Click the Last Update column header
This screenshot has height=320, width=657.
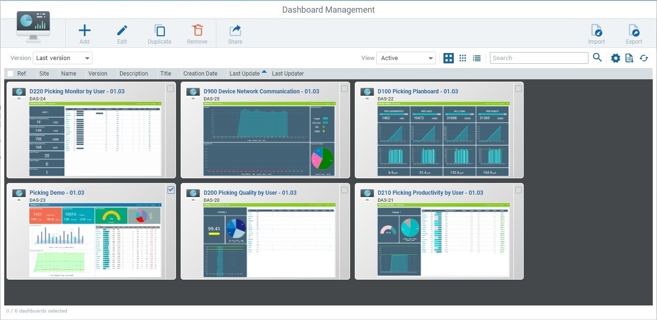coord(244,74)
